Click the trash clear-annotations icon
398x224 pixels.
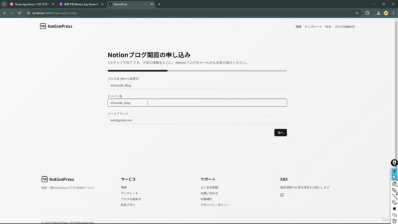coord(394,221)
